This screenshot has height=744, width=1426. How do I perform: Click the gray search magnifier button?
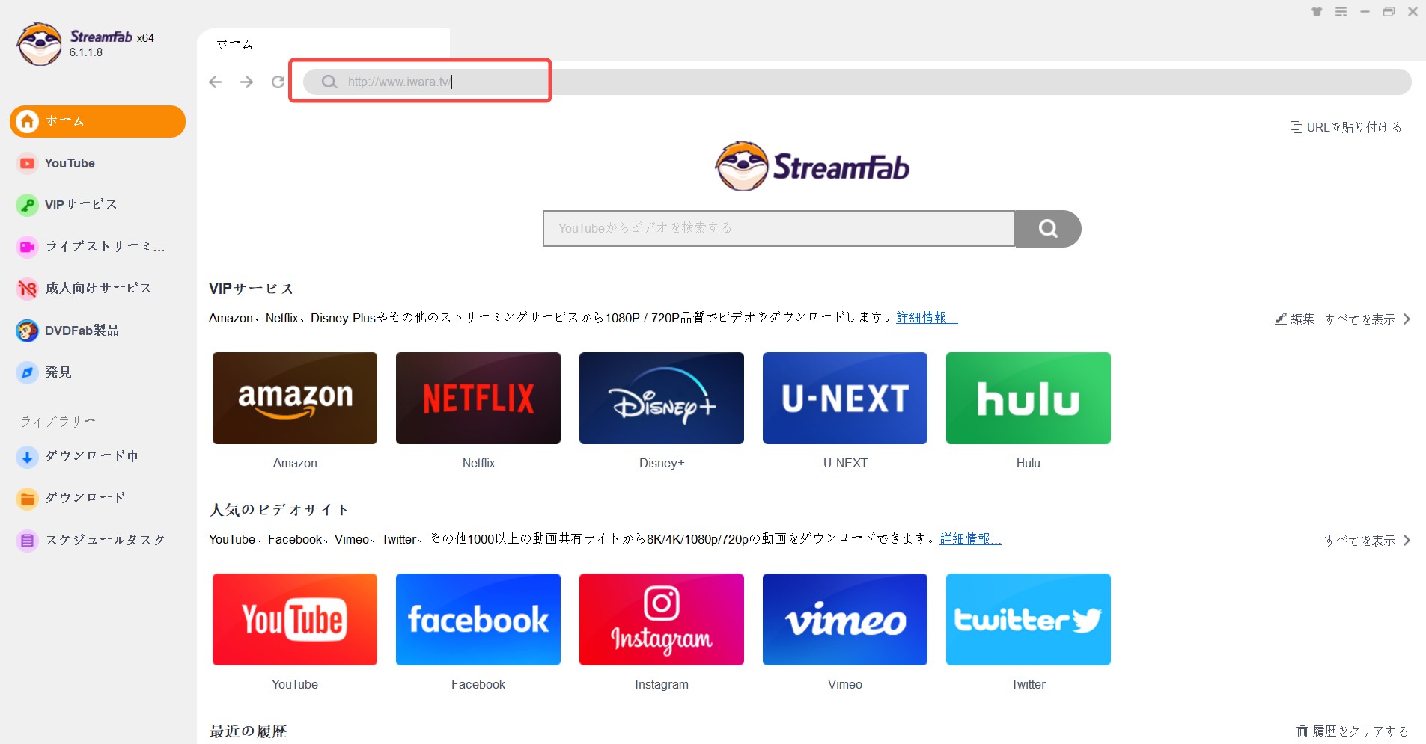[x=1048, y=228]
